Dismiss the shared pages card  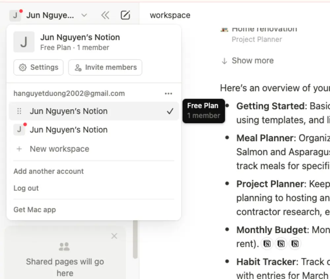coord(114,236)
